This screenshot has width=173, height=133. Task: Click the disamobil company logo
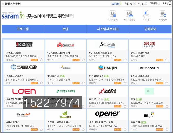(24, 45)
